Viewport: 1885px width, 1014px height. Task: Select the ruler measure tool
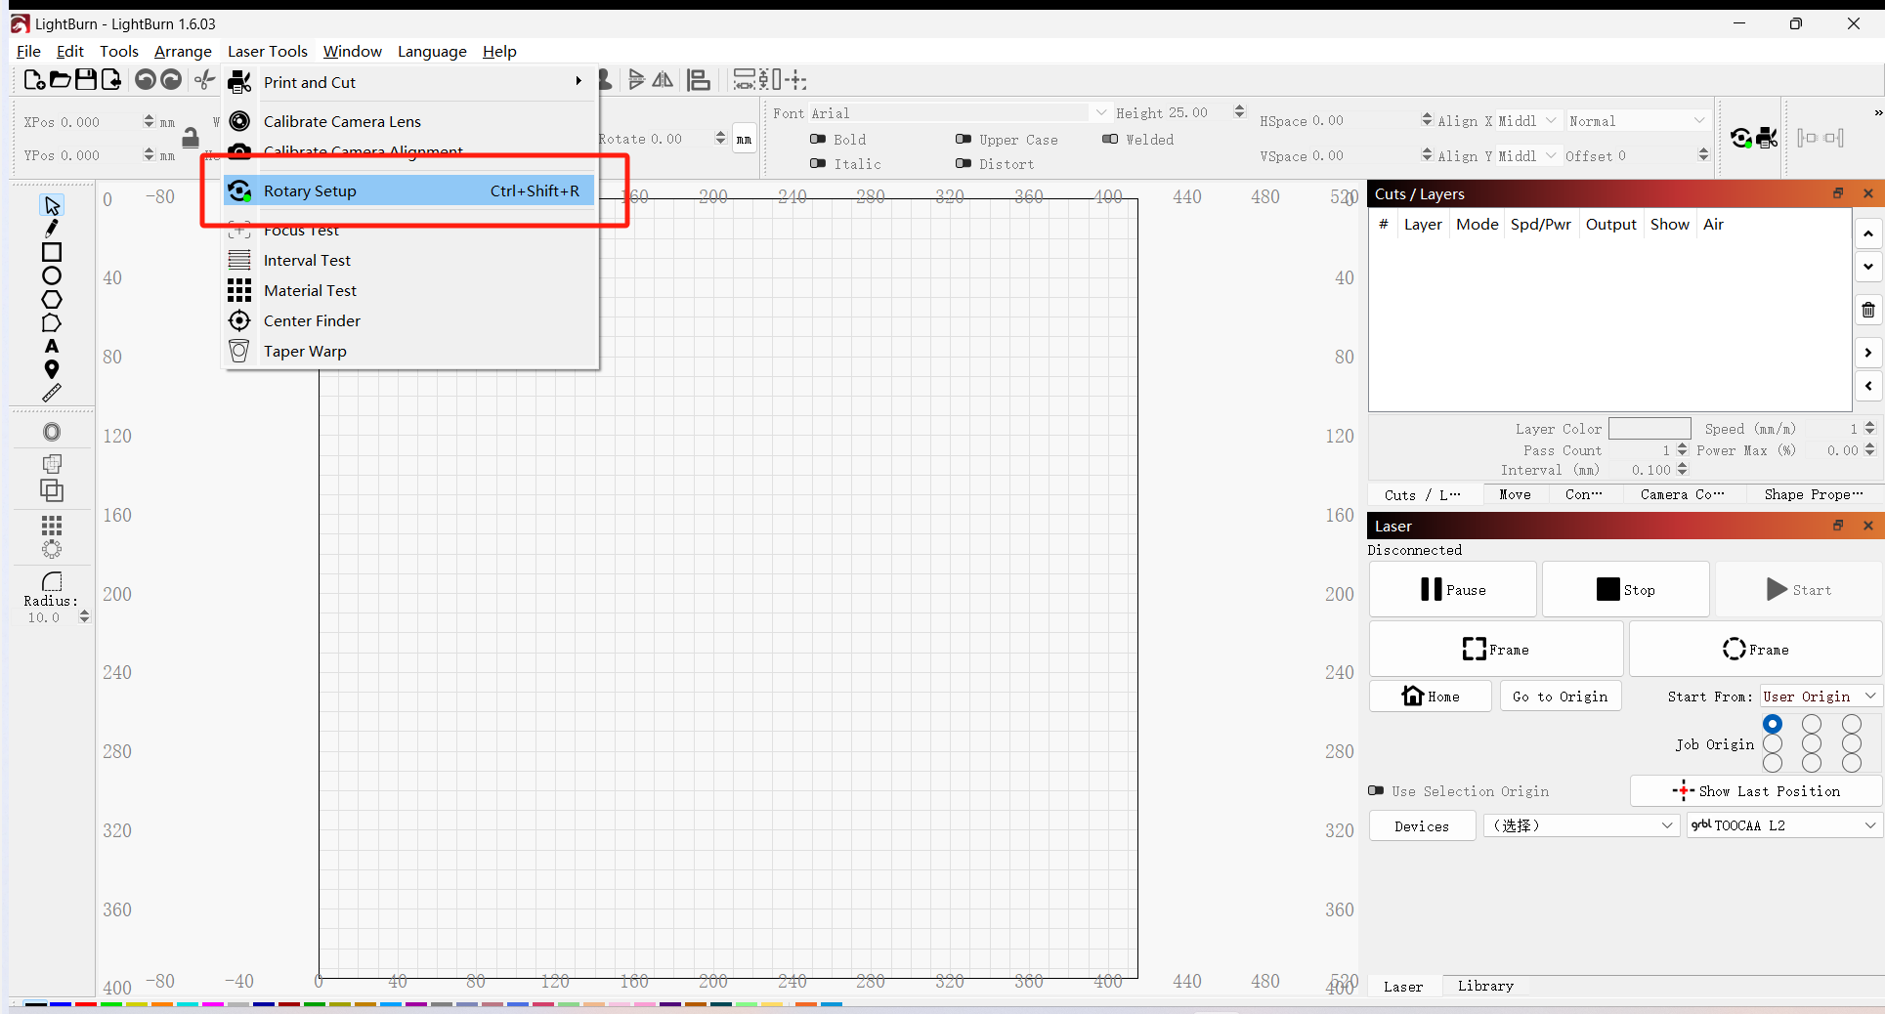[52, 393]
